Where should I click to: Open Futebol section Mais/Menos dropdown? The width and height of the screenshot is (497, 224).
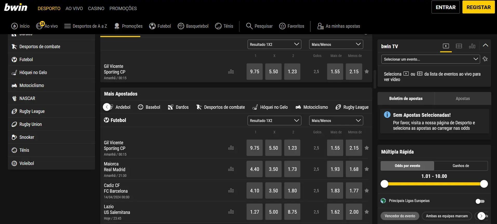click(x=336, y=120)
